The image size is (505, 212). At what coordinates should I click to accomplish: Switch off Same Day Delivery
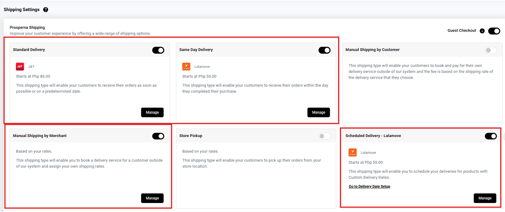click(x=324, y=50)
